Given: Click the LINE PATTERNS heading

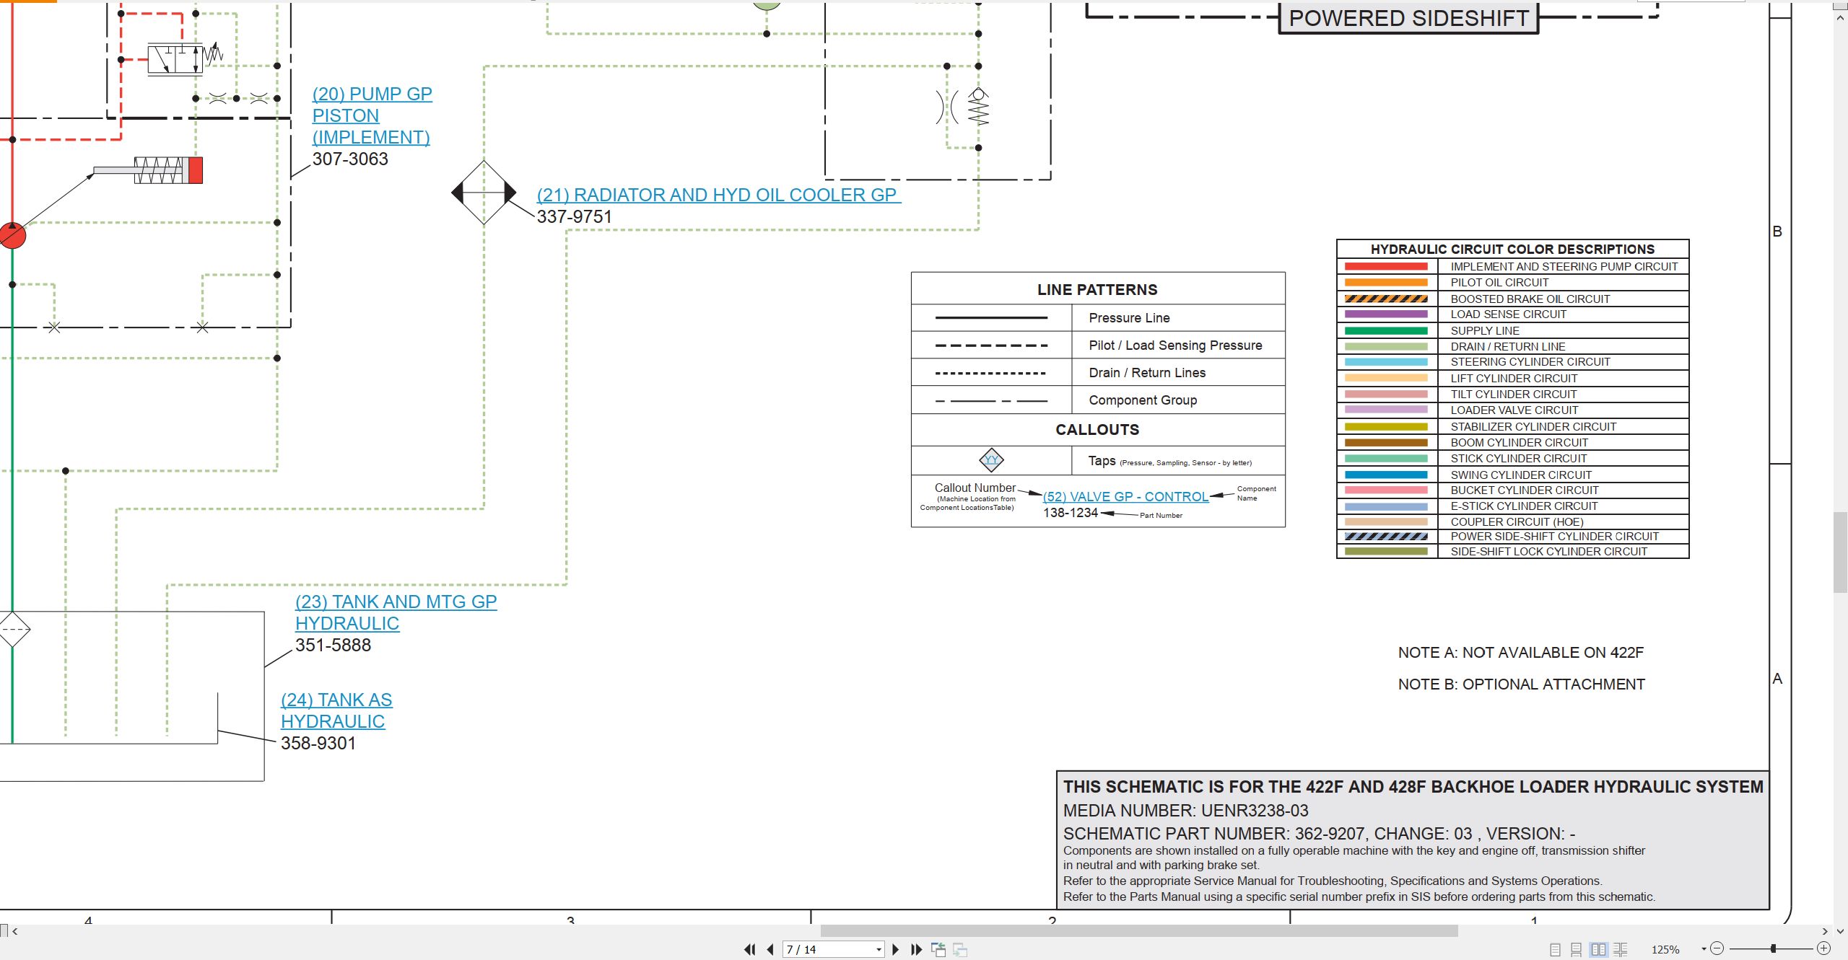Looking at the screenshot, I should click(1097, 289).
